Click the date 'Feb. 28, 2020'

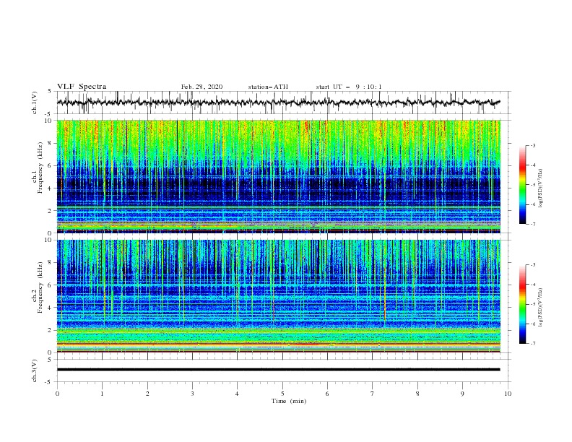(x=201, y=87)
